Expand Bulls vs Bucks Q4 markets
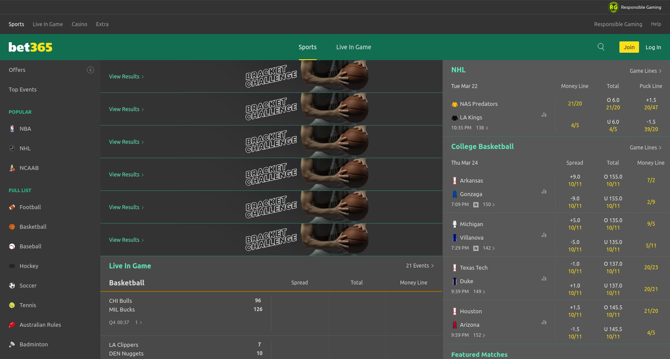 (138, 322)
